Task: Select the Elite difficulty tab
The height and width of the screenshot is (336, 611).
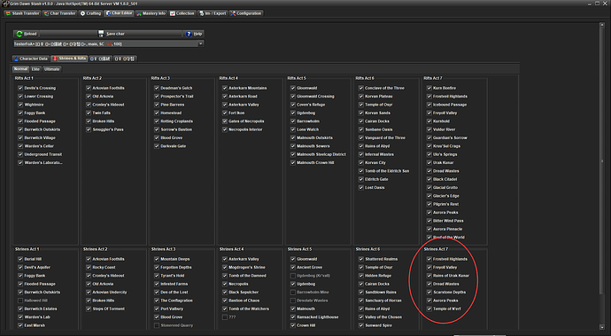Action: [x=35, y=69]
